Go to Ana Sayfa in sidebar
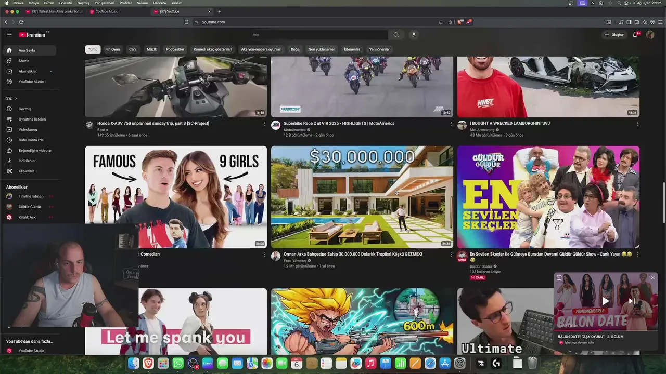This screenshot has width=666, height=374. (30, 50)
